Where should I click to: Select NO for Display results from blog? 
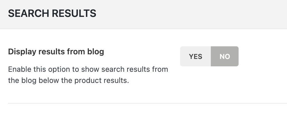click(225, 56)
